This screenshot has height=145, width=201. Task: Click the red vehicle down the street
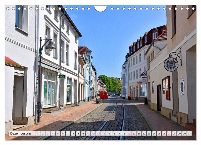pos(104,95)
